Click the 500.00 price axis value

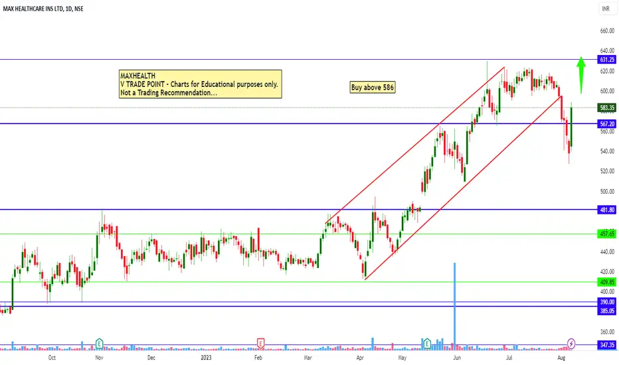pyautogui.click(x=607, y=191)
